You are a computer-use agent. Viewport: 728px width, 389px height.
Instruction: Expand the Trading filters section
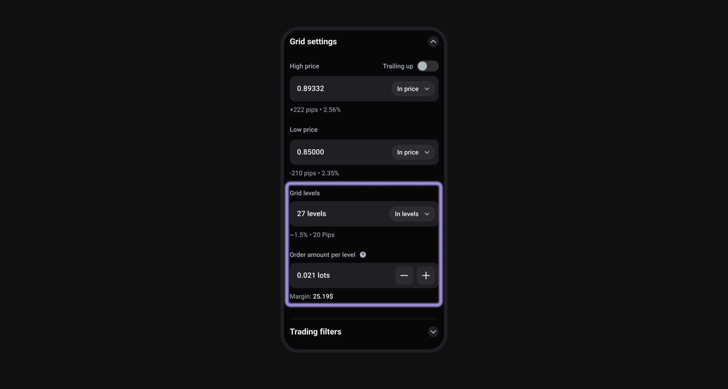tap(433, 332)
